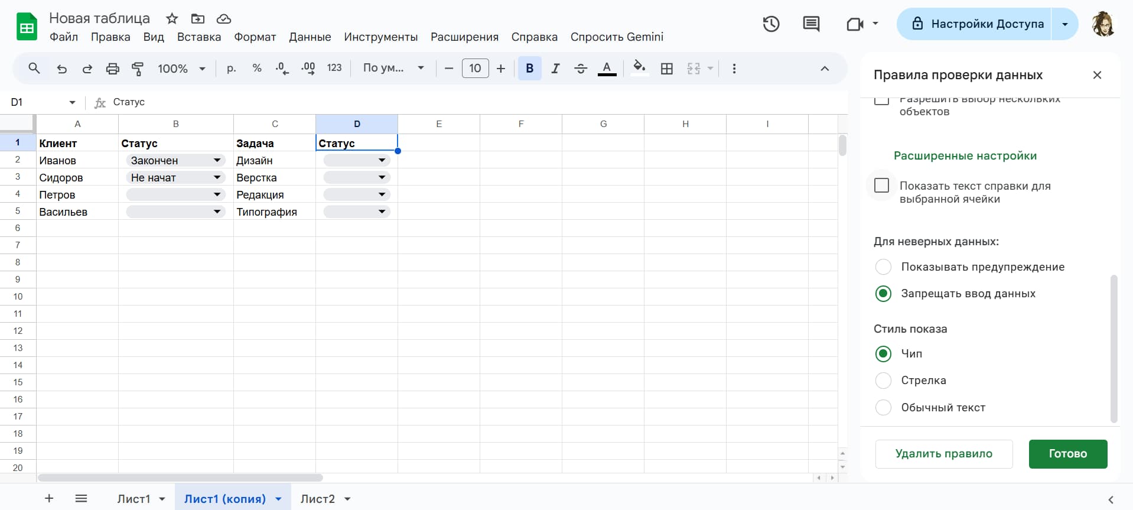Apply strikethrough formatting
The height and width of the screenshot is (510, 1133).
[x=581, y=69]
